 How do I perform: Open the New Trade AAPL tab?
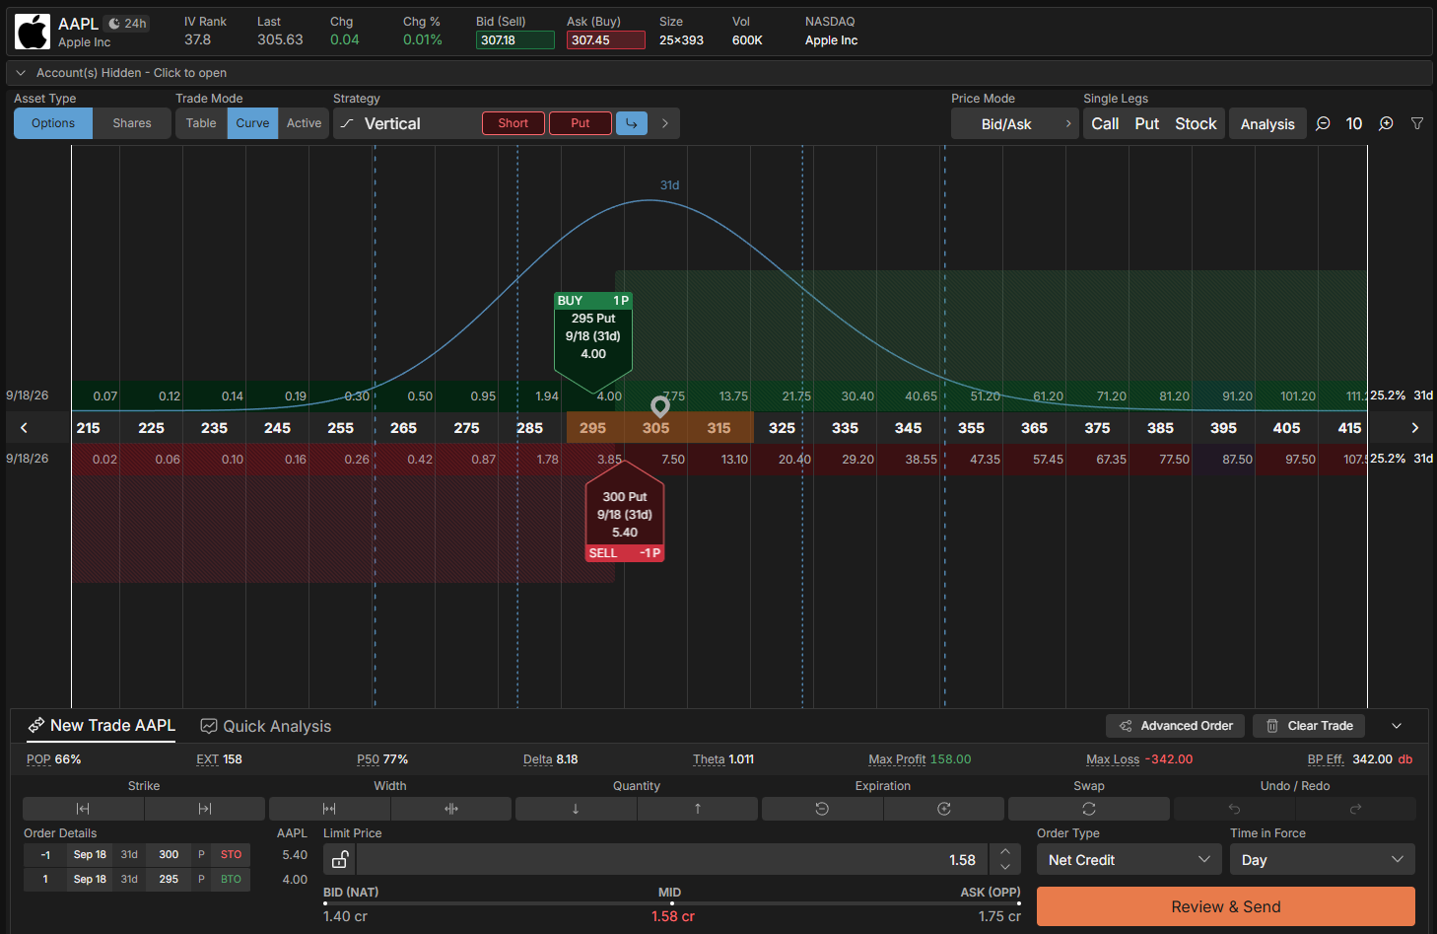(x=102, y=726)
